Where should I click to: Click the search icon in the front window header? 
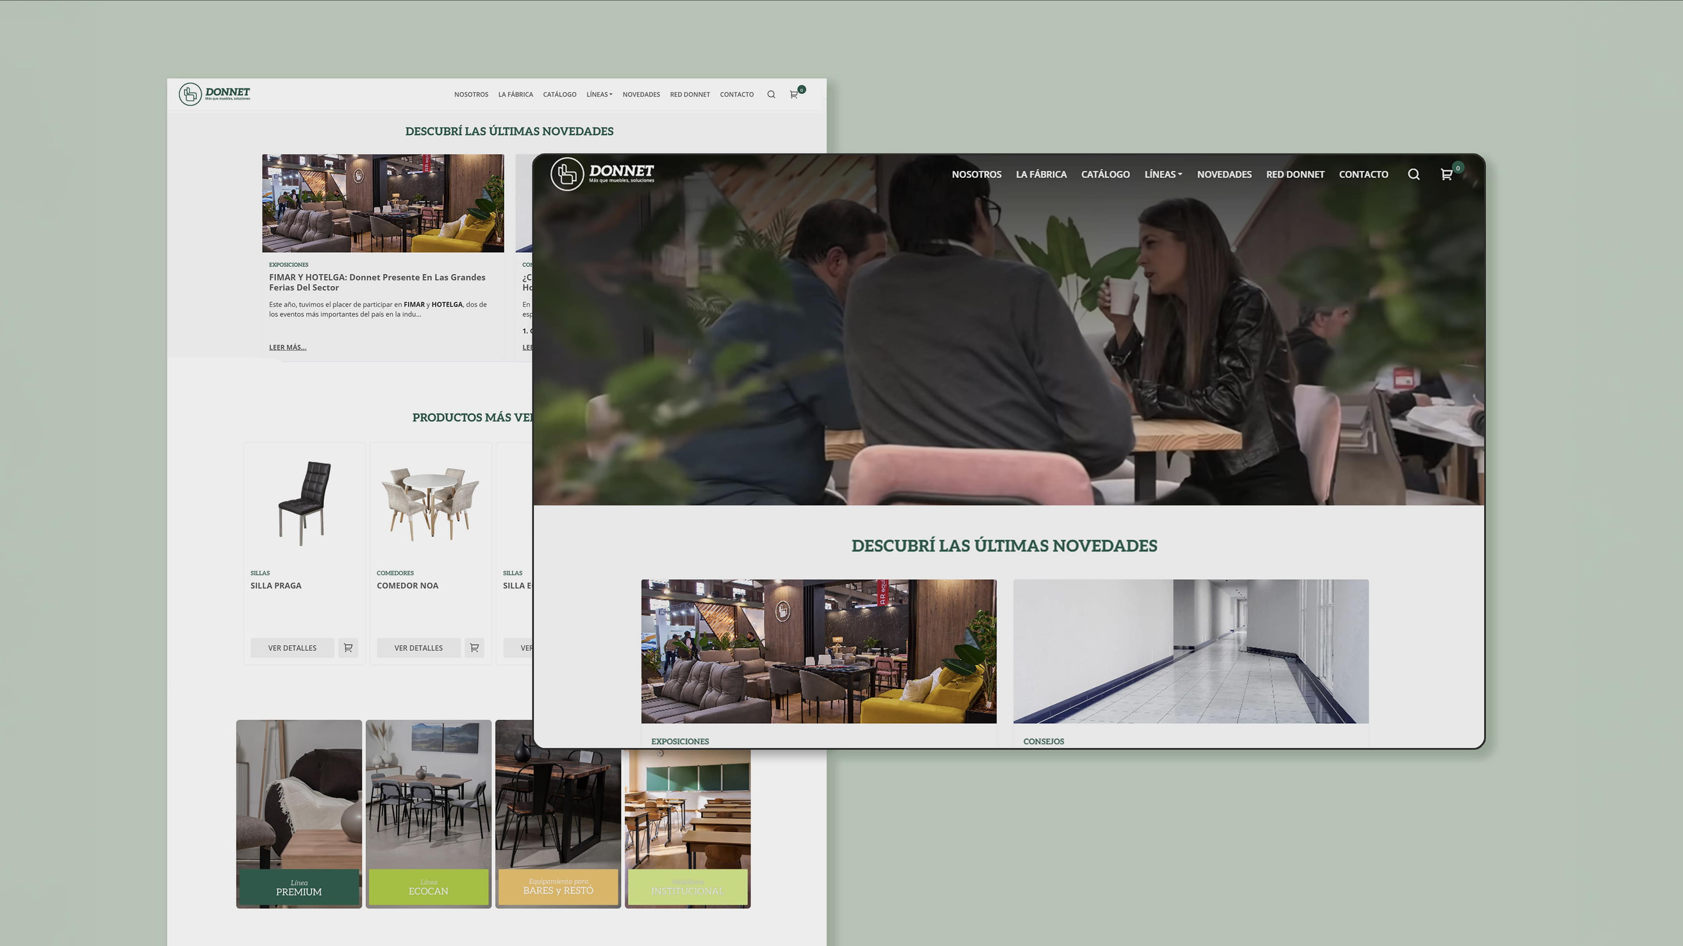1413,174
